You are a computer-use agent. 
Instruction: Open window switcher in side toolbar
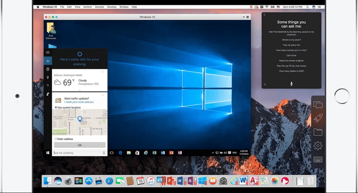click(318, 105)
